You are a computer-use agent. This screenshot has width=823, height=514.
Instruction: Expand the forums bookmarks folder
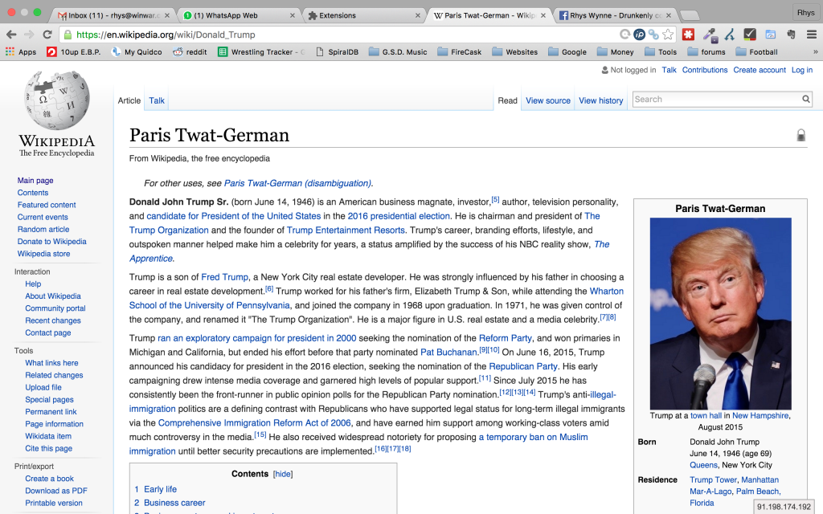point(706,52)
